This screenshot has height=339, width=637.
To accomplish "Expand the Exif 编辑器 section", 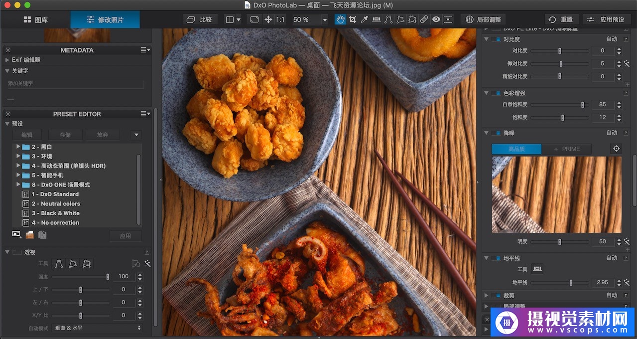I will (7, 60).
